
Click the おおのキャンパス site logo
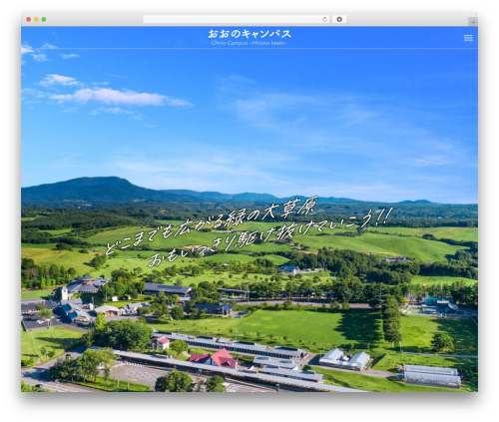(249, 34)
